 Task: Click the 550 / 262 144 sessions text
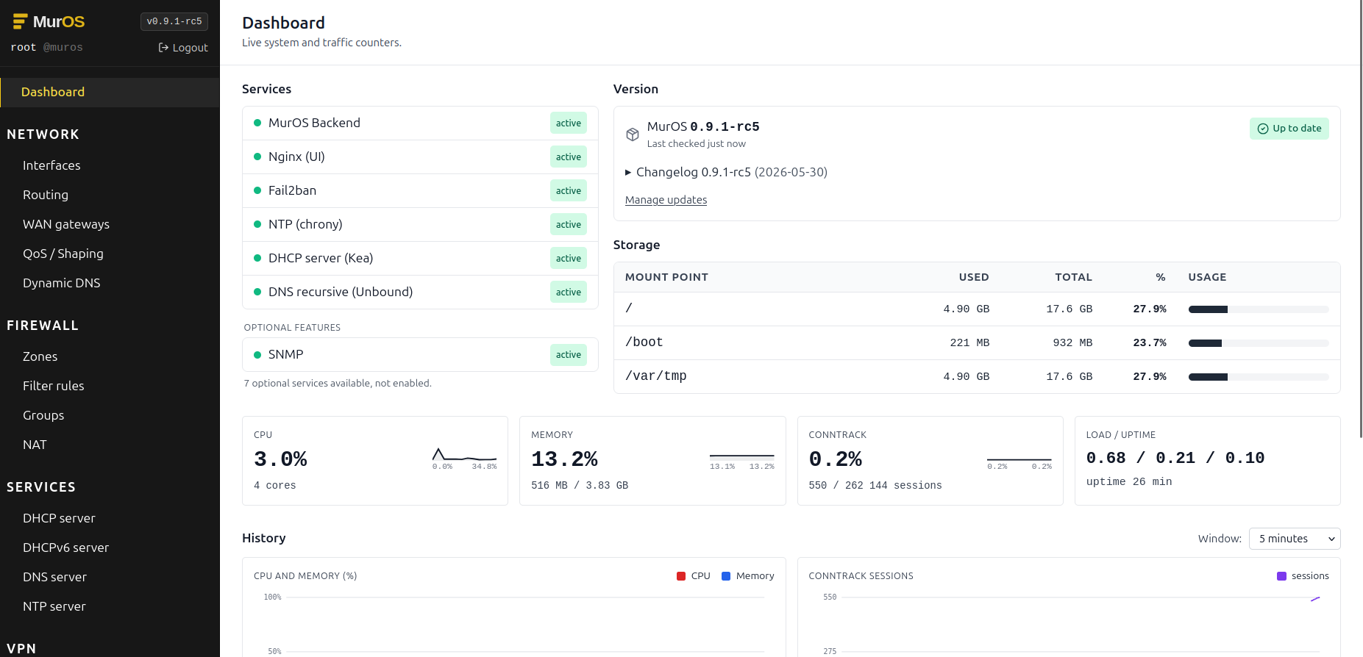click(875, 486)
